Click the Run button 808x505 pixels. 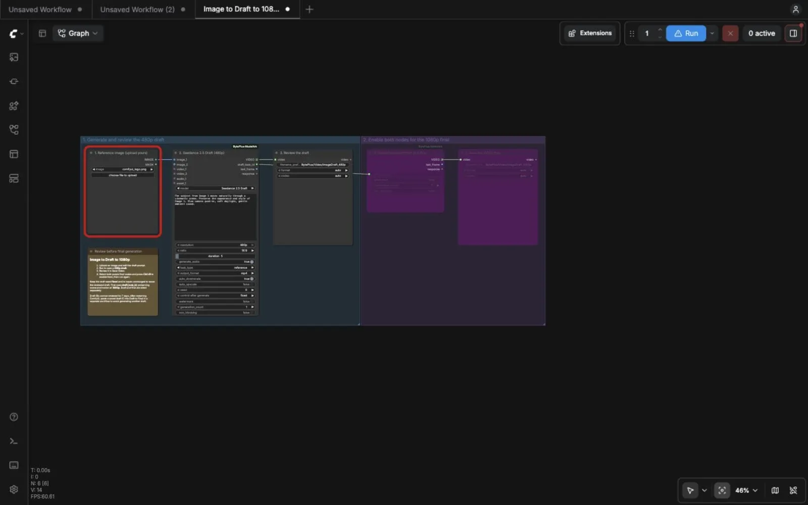coord(686,33)
